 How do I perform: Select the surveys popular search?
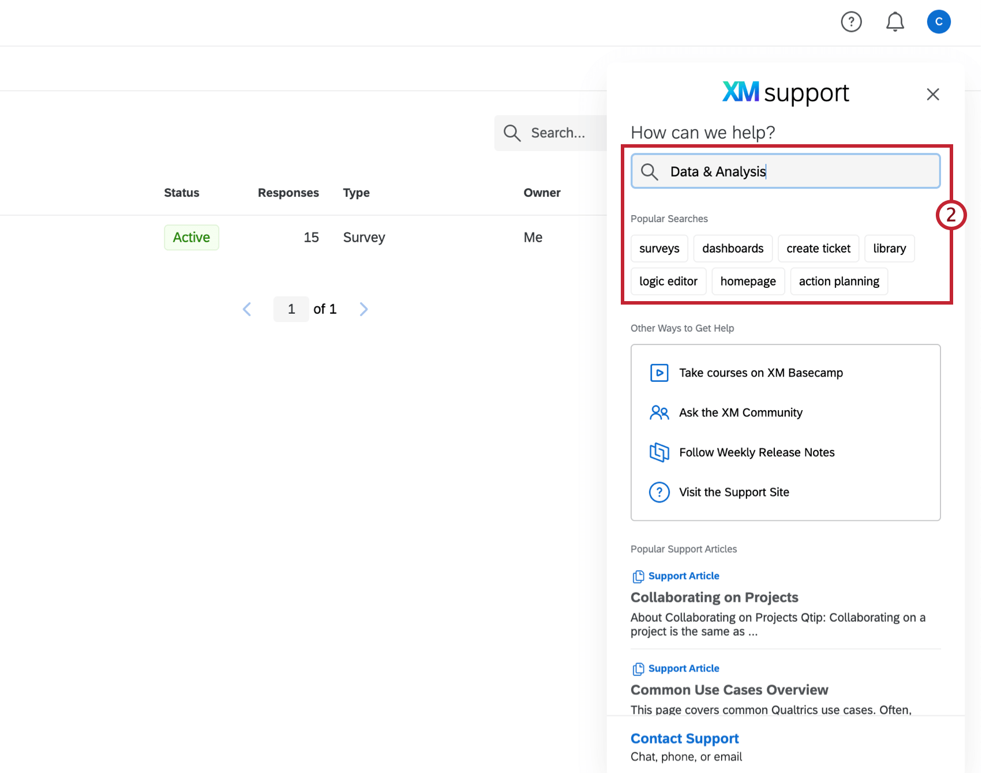pyautogui.click(x=659, y=249)
